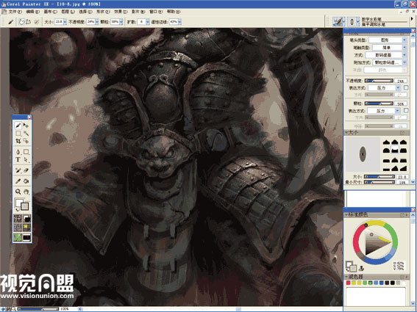Open the 画布 Canvas menu
Image resolution: width=417 pixels, height=312 pixels.
(x=51, y=12)
